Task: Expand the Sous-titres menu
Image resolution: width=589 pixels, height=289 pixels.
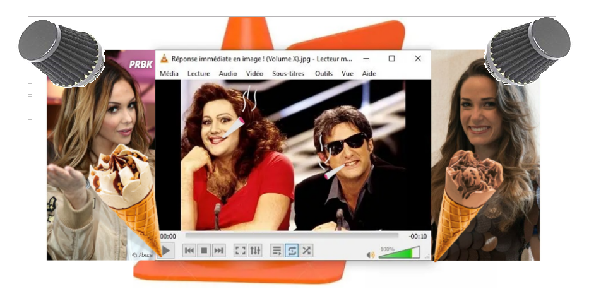Action: point(288,74)
